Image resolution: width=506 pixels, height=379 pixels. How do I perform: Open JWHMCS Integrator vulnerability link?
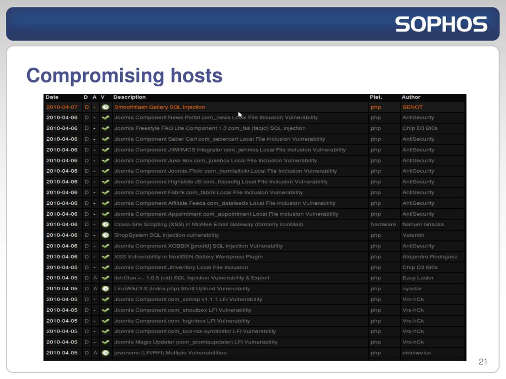click(230, 150)
